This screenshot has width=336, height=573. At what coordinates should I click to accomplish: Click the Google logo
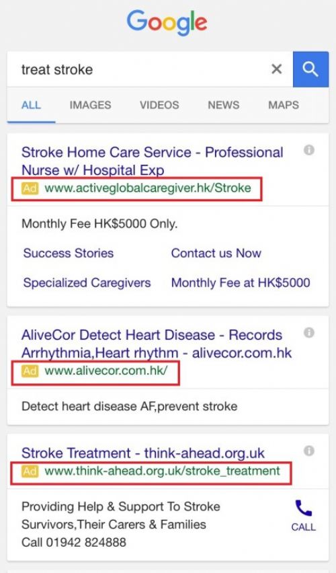click(167, 23)
